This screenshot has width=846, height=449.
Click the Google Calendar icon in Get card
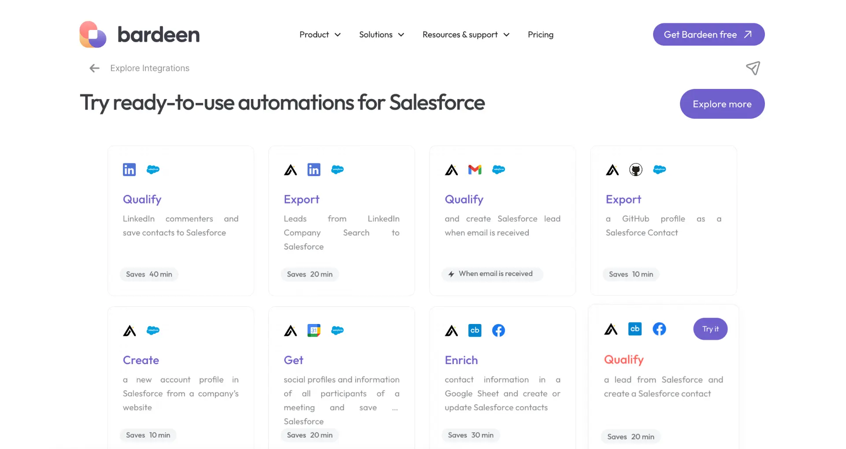tap(314, 330)
